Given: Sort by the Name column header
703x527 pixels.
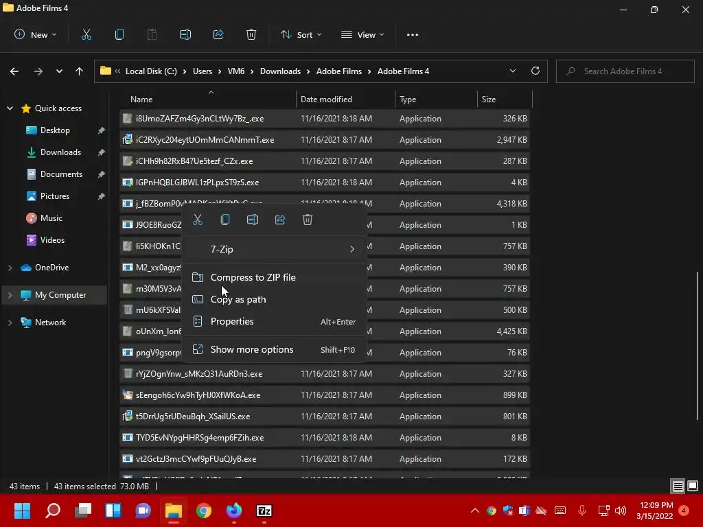Looking at the screenshot, I should coord(208,99).
